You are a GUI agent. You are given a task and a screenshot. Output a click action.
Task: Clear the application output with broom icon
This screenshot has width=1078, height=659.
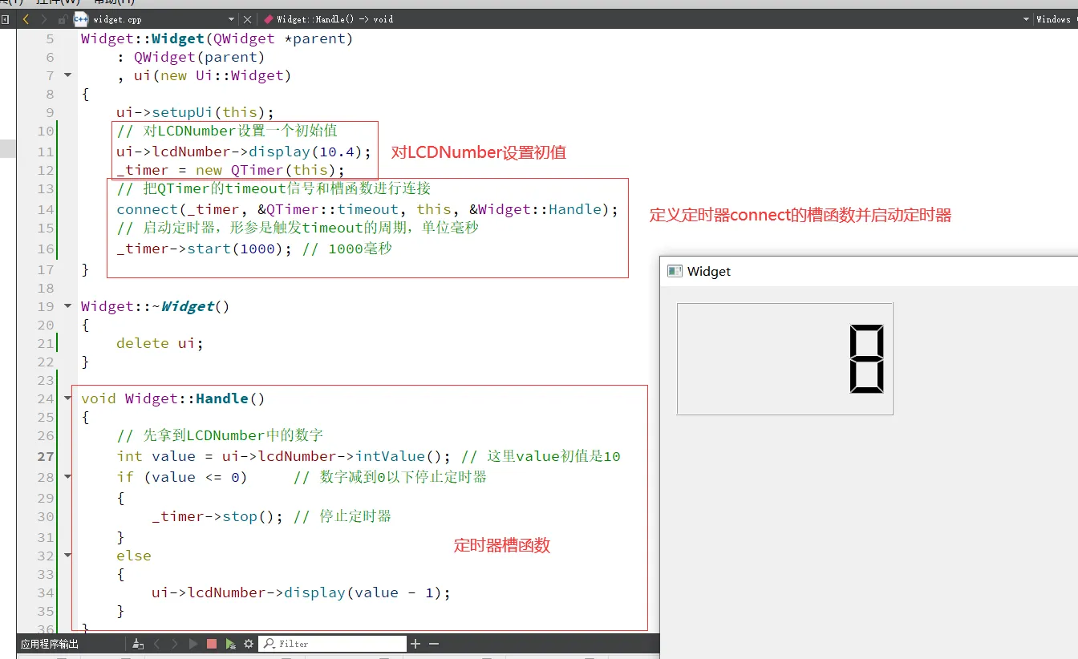click(137, 643)
